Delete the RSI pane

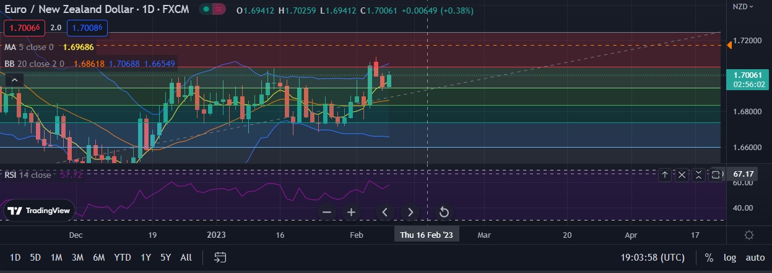point(682,175)
